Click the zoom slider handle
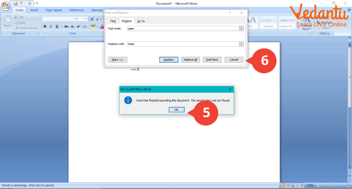The width and height of the screenshot is (352, 189). (333, 185)
